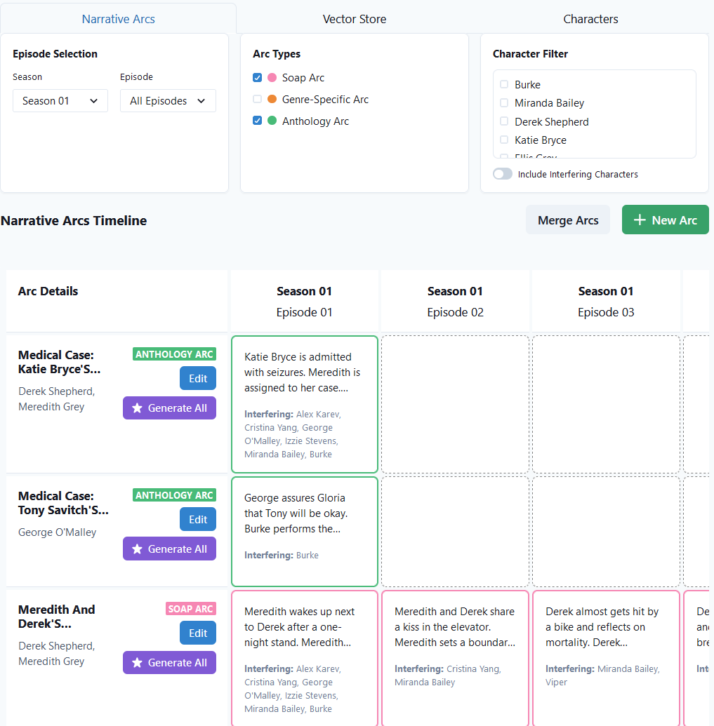Click the plus icon on New Arc
This screenshot has height=726, width=714.
point(640,220)
